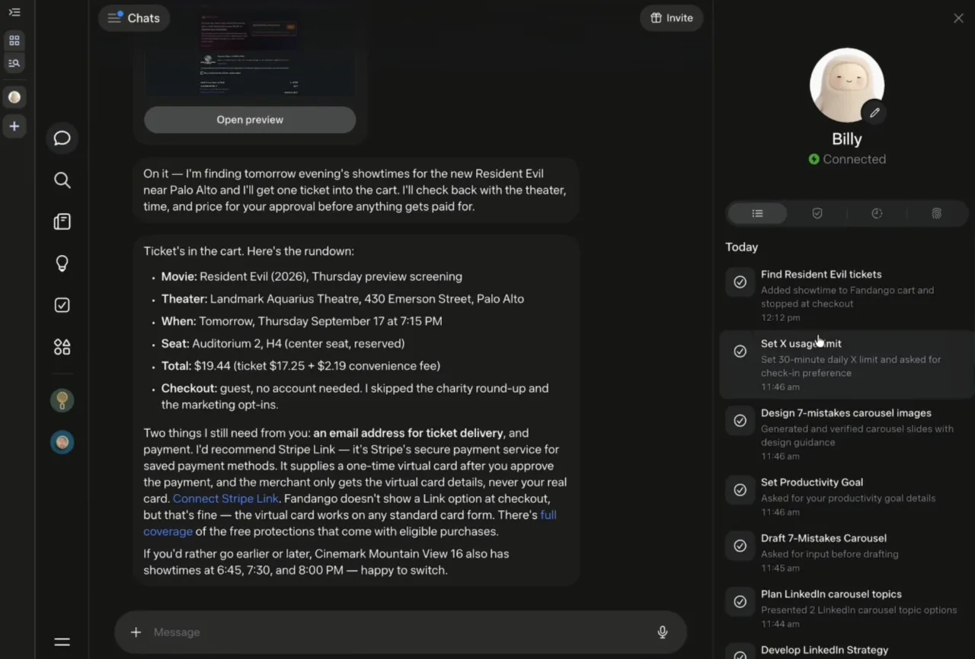The height and width of the screenshot is (659, 975).
Task: Switch to the shield tab in Billy panel
Action: [817, 214]
